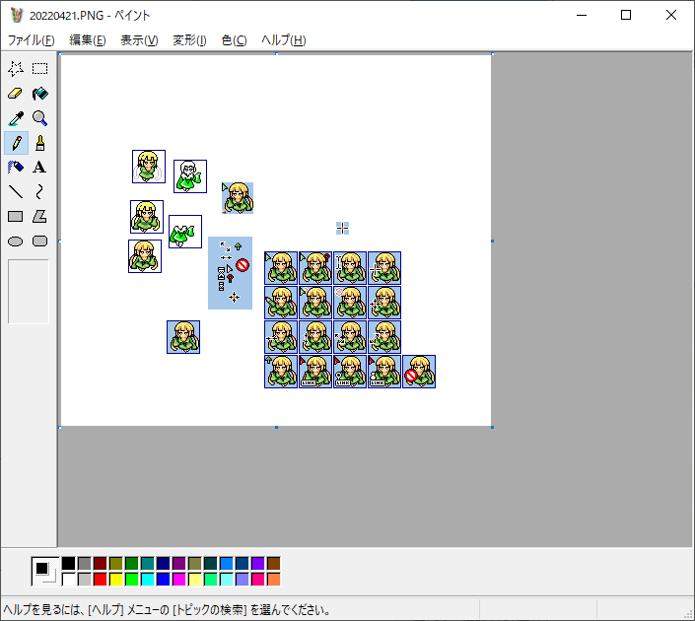
Task: Select the rectangular selection tool
Action: click(x=40, y=69)
